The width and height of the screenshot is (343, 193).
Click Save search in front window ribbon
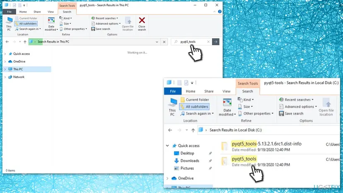[291, 113]
